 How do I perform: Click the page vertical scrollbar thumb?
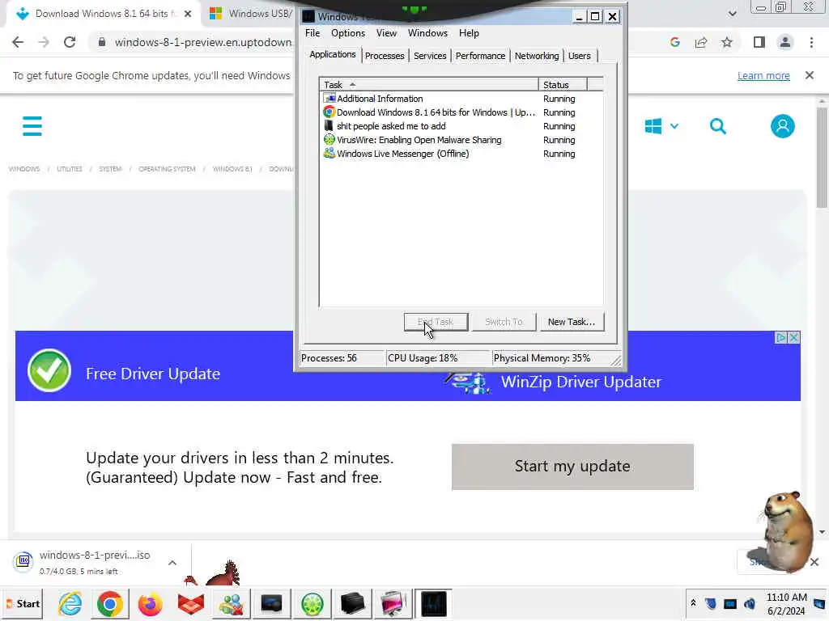[x=822, y=158]
